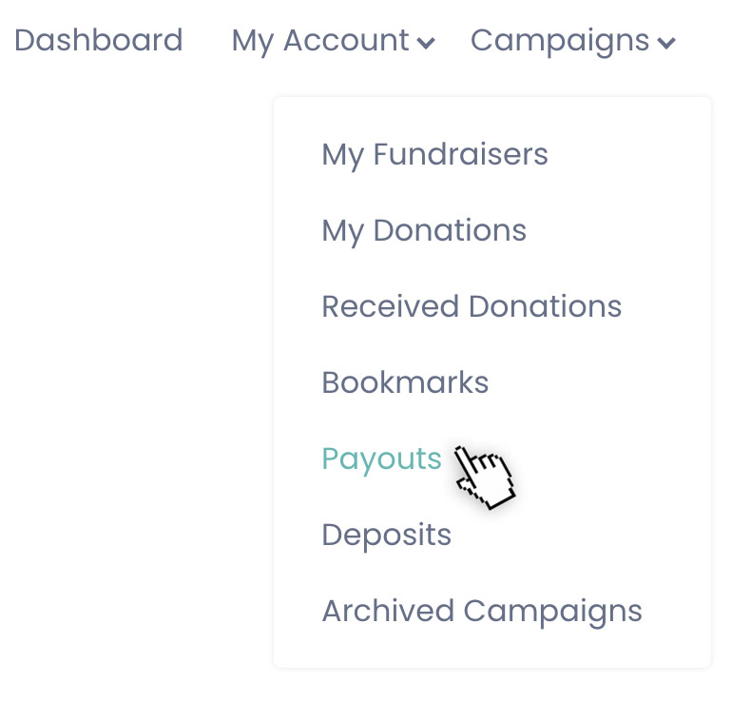The width and height of the screenshot is (751, 702).
Task: Click the Campaigns label in navbar
Action: click(560, 42)
